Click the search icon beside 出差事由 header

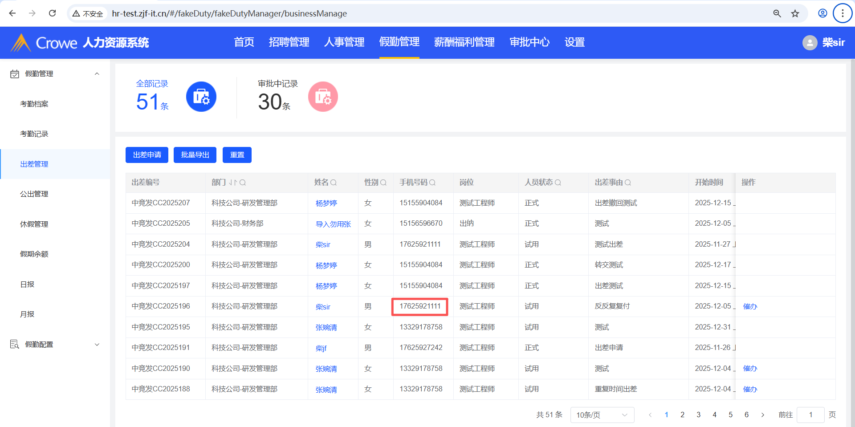point(628,183)
